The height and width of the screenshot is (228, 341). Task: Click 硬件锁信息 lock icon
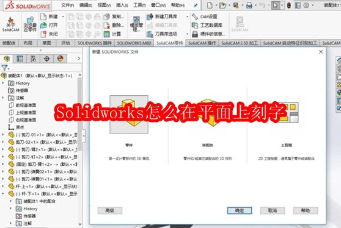point(195,34)
